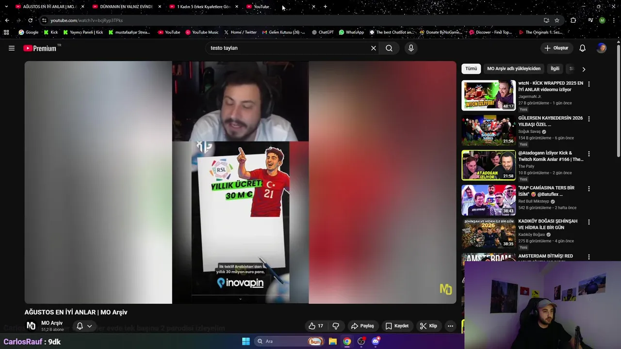621x349 pixels.
Task: Bookmark this page with star icon
Action: click(557, 20)
